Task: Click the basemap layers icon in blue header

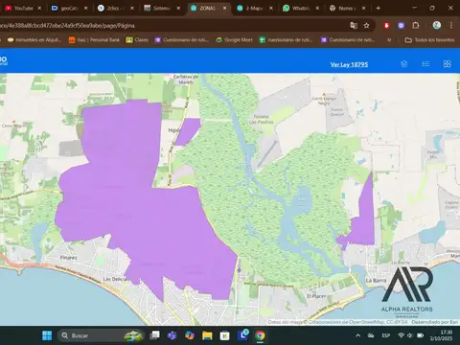Action: pos(404,64)
